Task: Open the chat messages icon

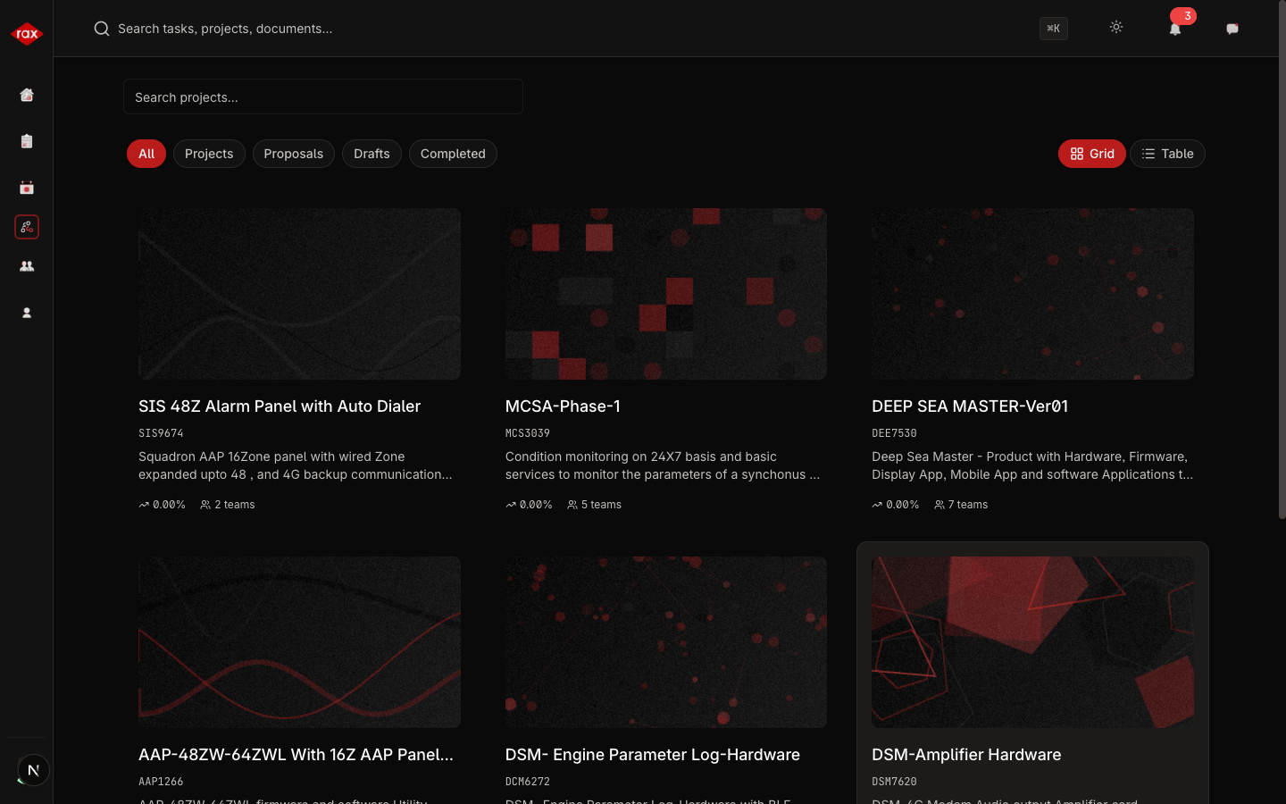Action: pos(1232,29)
